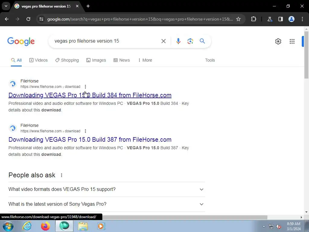Screen dimensions: 309x232
Task: Click the muted volume tray icon
Action: tap(279, 227)
